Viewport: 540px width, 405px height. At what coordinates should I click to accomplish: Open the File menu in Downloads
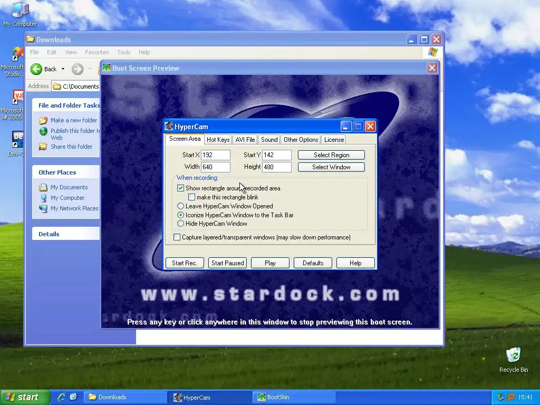tap(34, 52)
